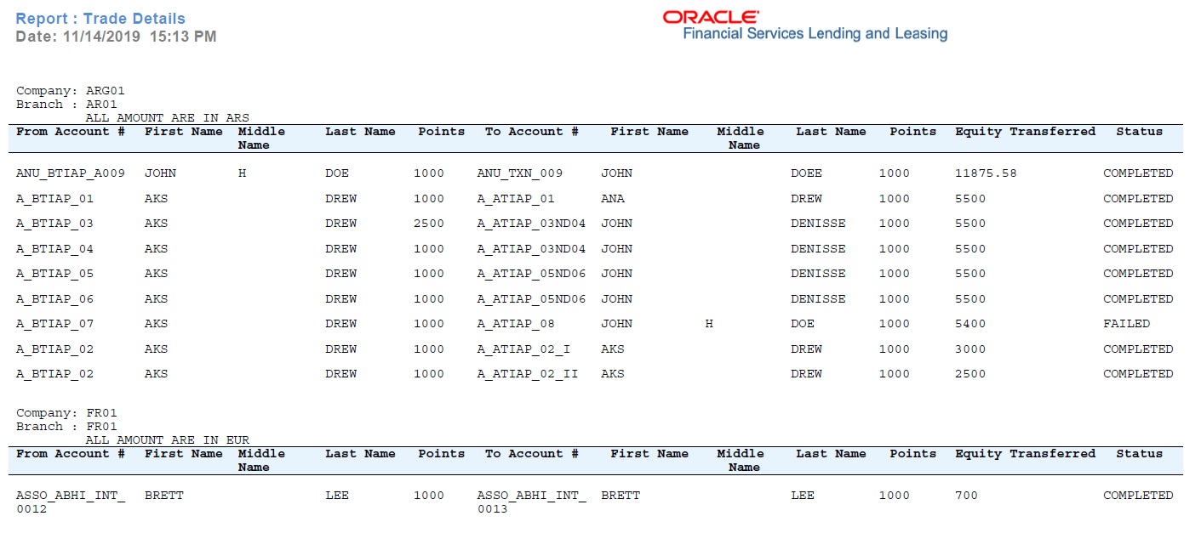1201x533 pixels.
Task: Select from-account cell 'A_BTIAP_03'
Action: tap(55, 224)
